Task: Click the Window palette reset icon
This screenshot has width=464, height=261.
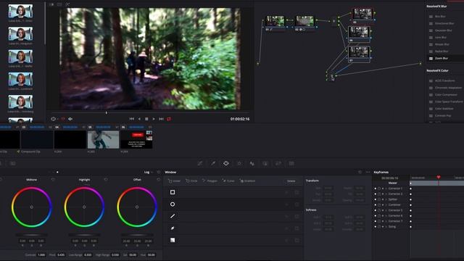Action: [x=360, y=172]
